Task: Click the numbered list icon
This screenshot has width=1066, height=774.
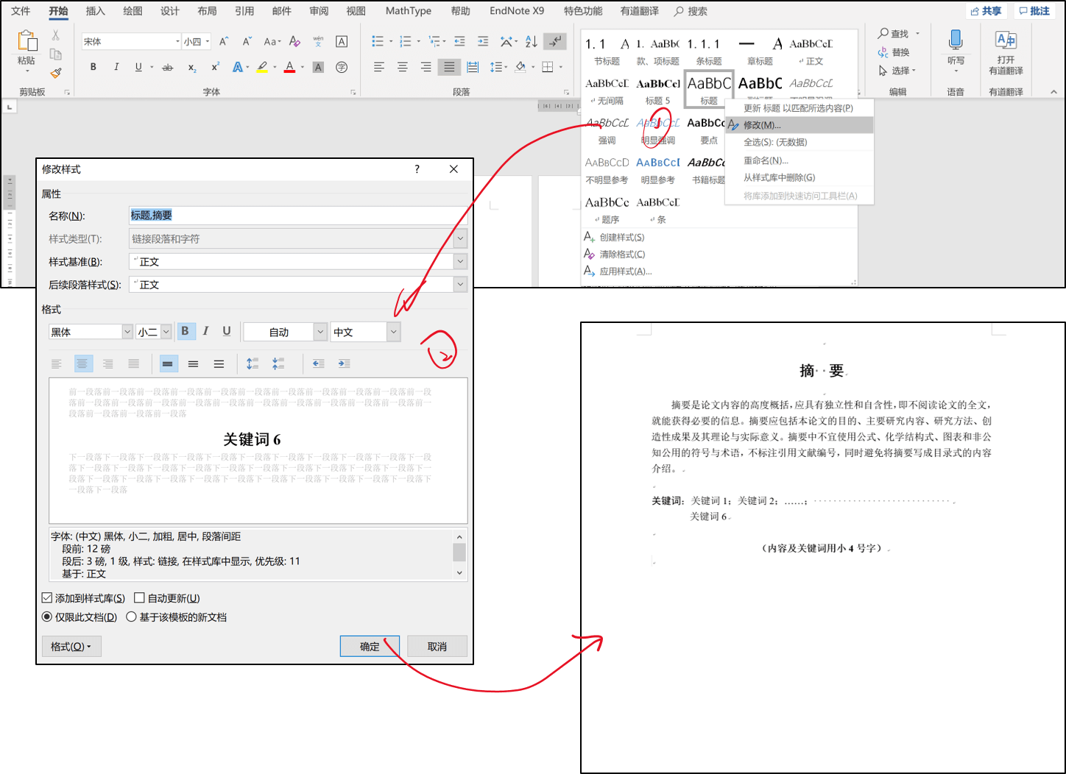Action: click(405, 41)
